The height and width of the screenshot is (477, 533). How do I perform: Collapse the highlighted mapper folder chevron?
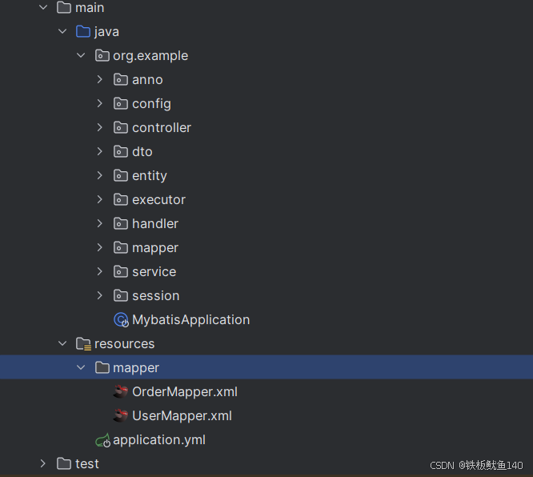click(81, 367)
